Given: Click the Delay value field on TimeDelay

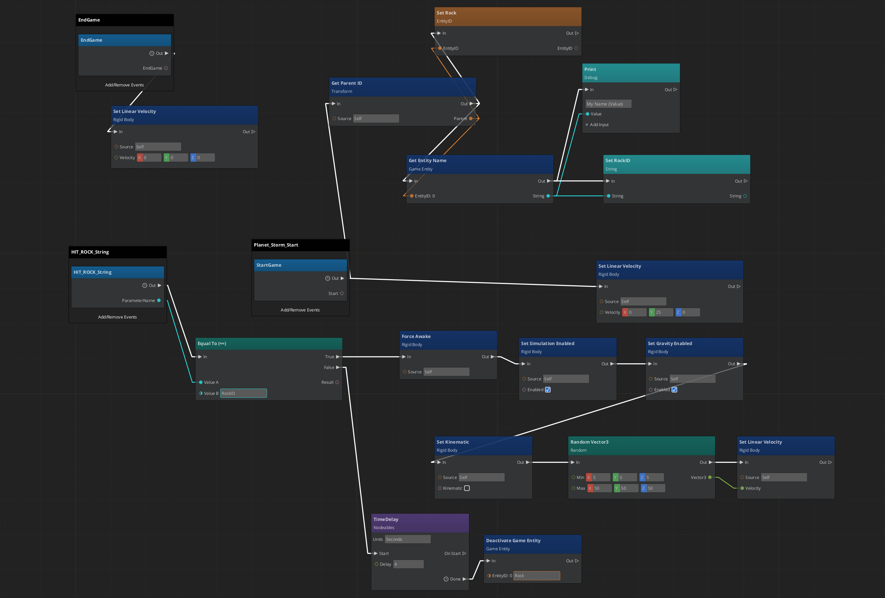Looking at the screenshot, I should 408,564.
